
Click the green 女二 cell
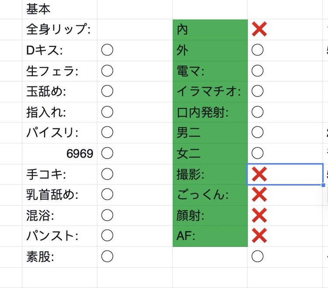210,153
